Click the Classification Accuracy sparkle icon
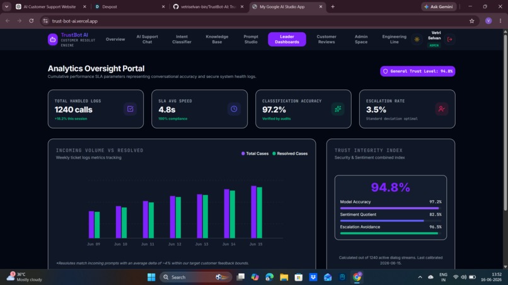 pos(338,109)
